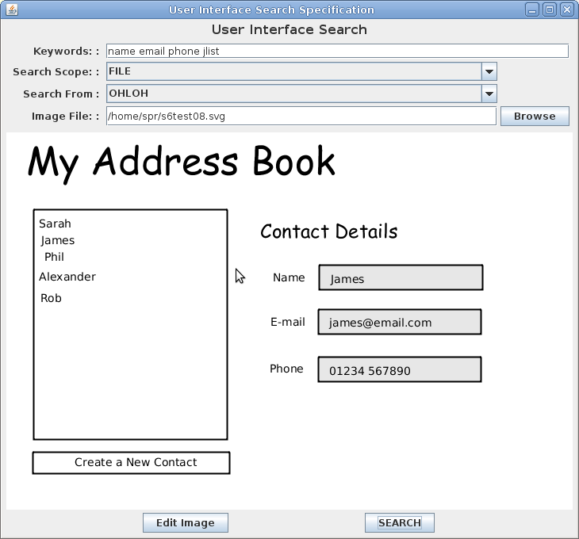
Task: Click the Search From label
Action: pos(61,94)
